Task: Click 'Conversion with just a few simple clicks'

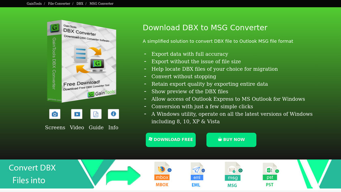Action: click(x=202, y=107)
